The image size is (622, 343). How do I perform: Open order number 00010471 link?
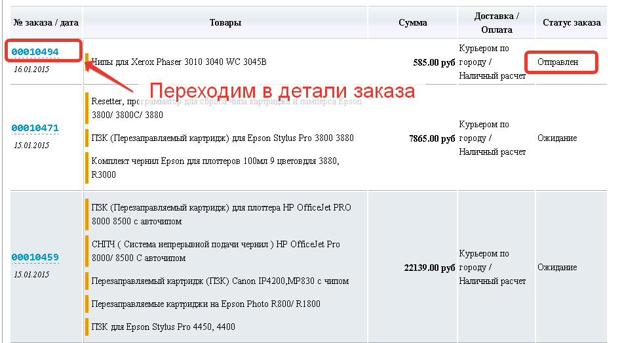[x=35, y=128]
